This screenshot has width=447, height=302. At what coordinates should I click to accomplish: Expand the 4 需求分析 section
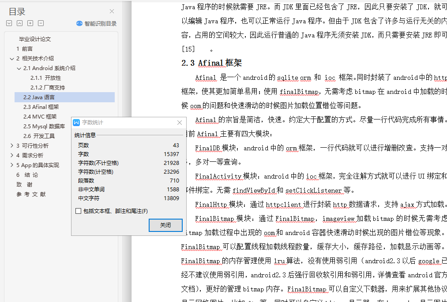tap(11, 155)
